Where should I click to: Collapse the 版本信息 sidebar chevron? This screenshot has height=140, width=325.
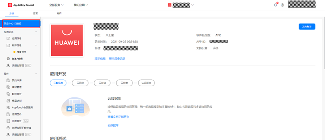[36, 45]
